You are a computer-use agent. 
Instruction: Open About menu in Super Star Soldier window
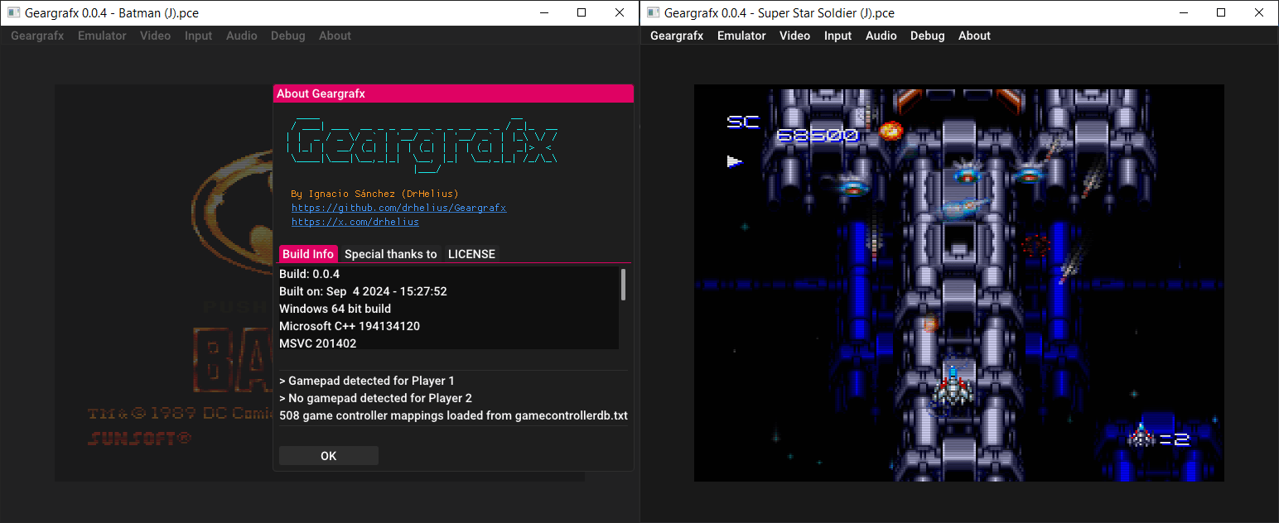click(x=974, y=36)
